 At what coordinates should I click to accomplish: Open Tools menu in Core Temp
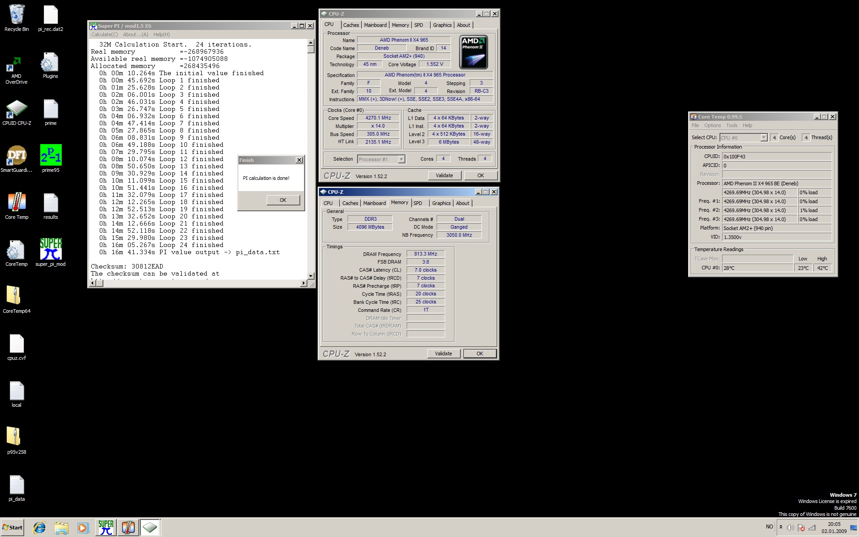click(731, 125)
